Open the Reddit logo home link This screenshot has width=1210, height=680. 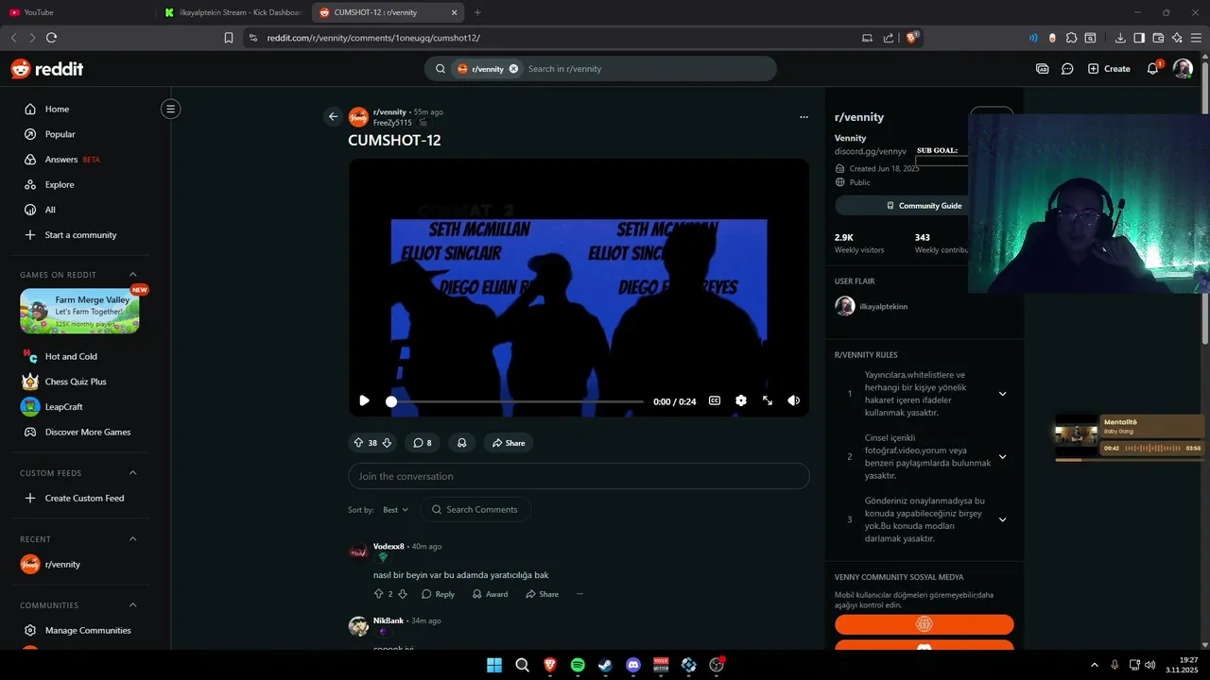[46, 69]
